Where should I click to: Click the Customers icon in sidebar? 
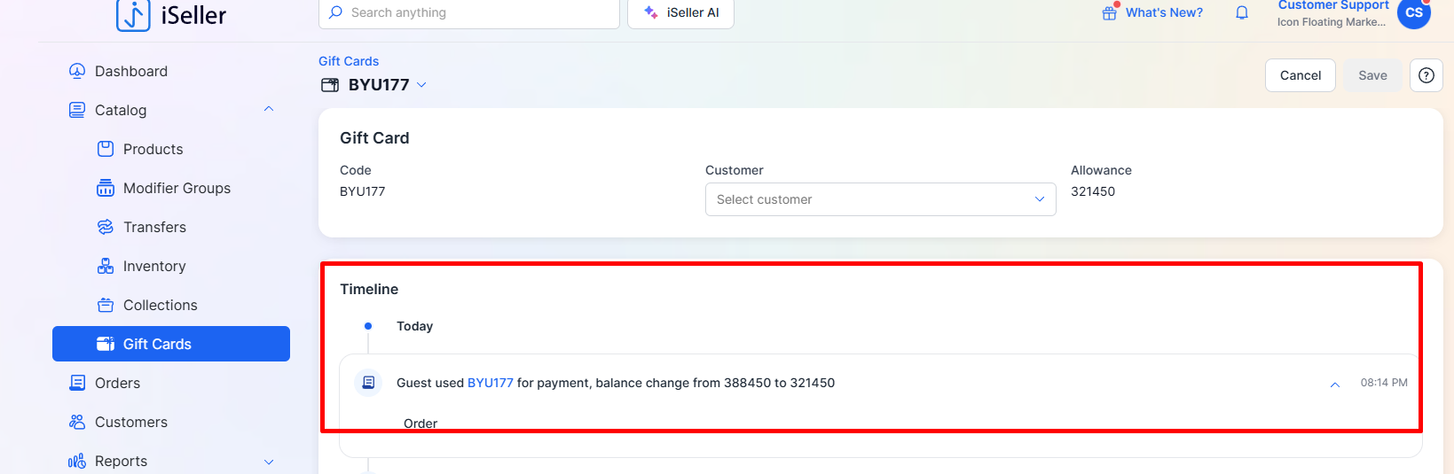pos(77,422)
